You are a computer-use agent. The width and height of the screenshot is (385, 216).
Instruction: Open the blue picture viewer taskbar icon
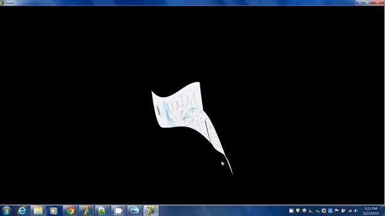click(135, 211)
